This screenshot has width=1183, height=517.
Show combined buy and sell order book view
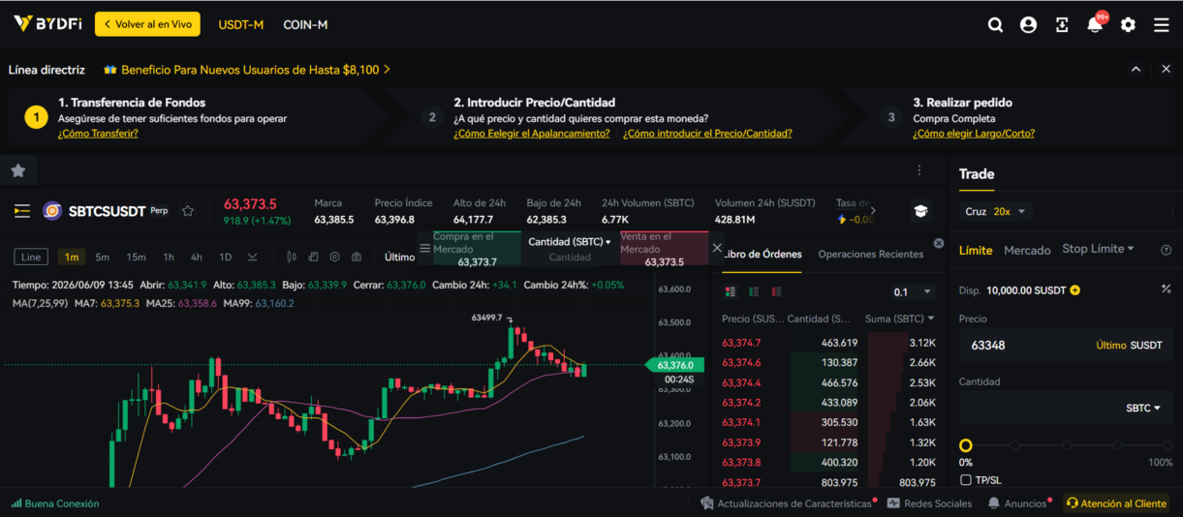coord(731,291)
